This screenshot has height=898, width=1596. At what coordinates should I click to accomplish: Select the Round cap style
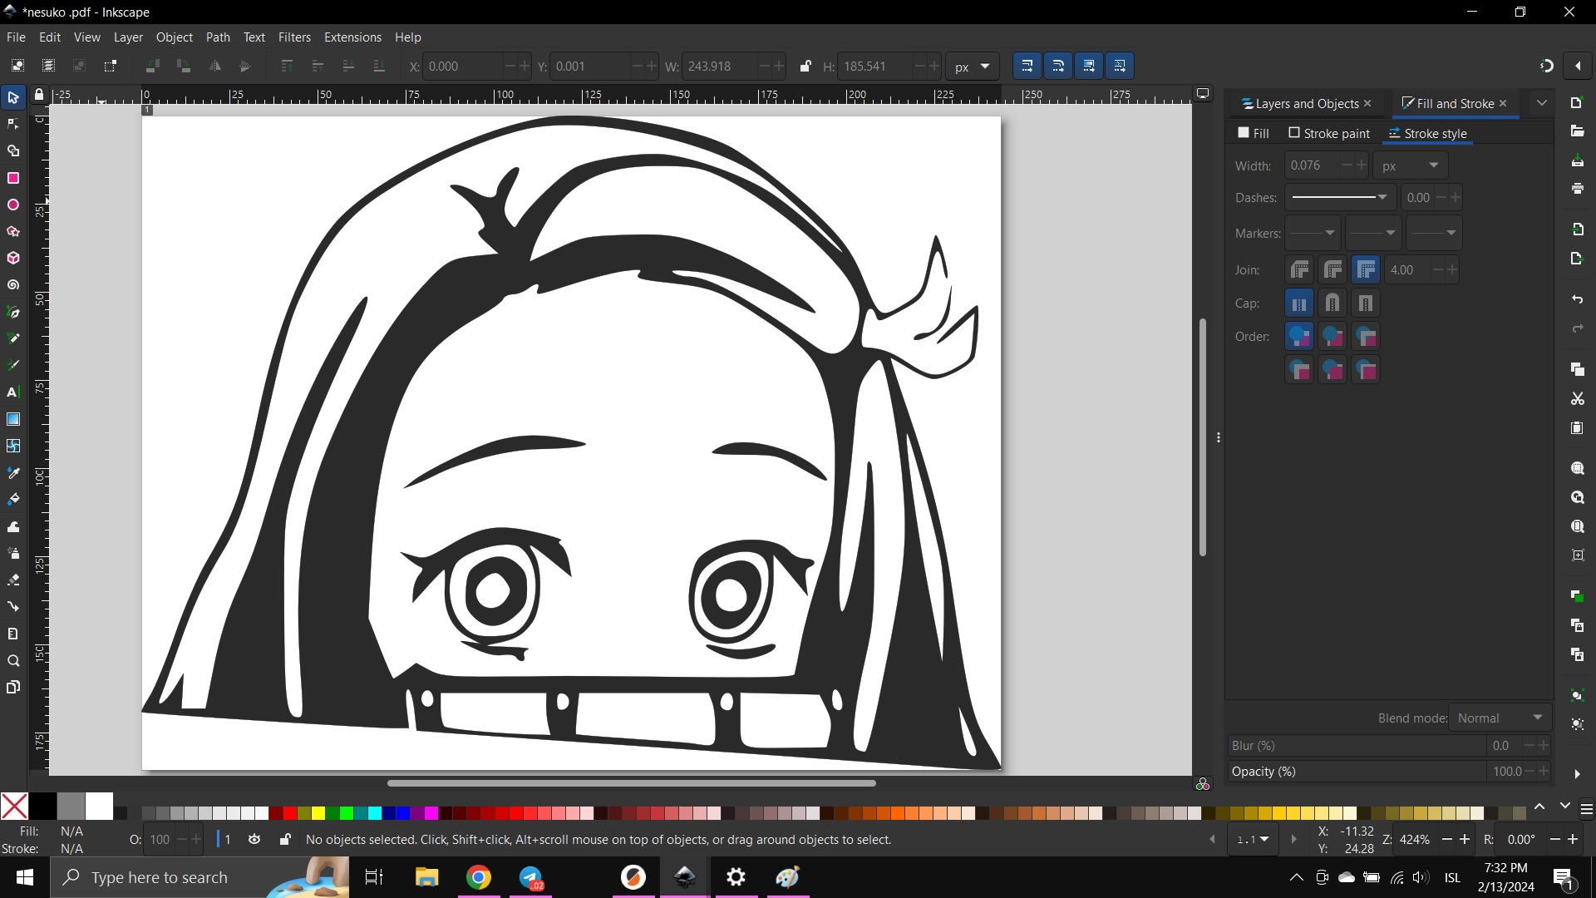[x=1332, y=303]
